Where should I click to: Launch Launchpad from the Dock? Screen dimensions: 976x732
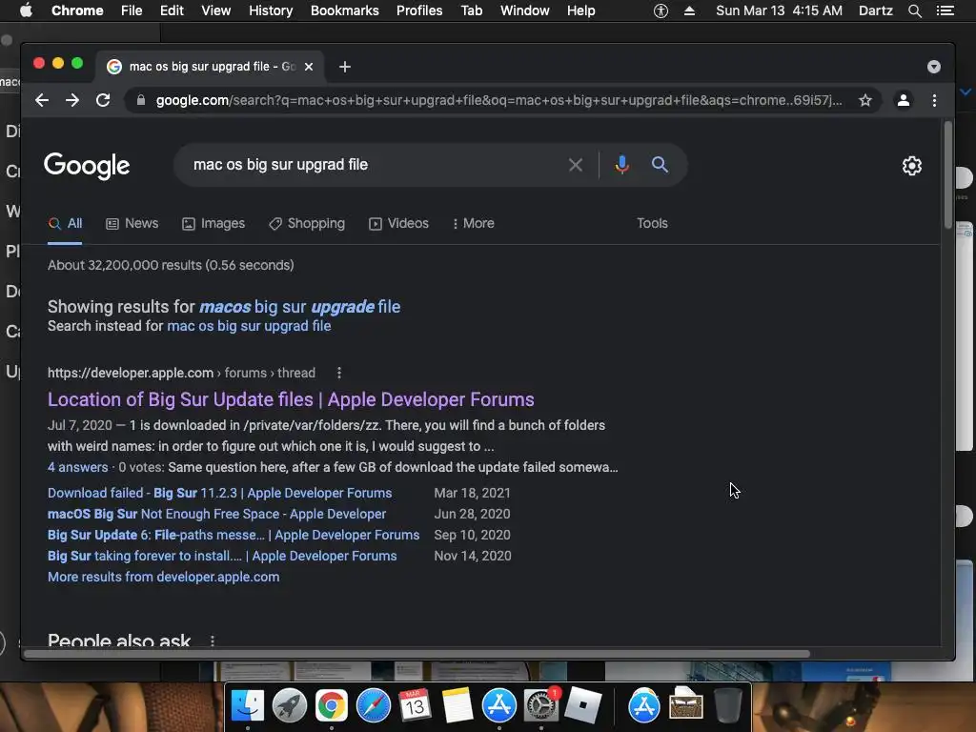pos(290,706)
